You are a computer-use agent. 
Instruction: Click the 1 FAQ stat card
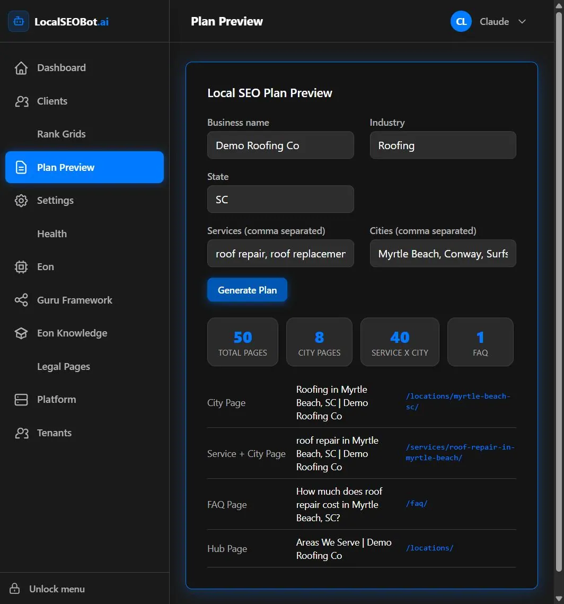point(480,342)
